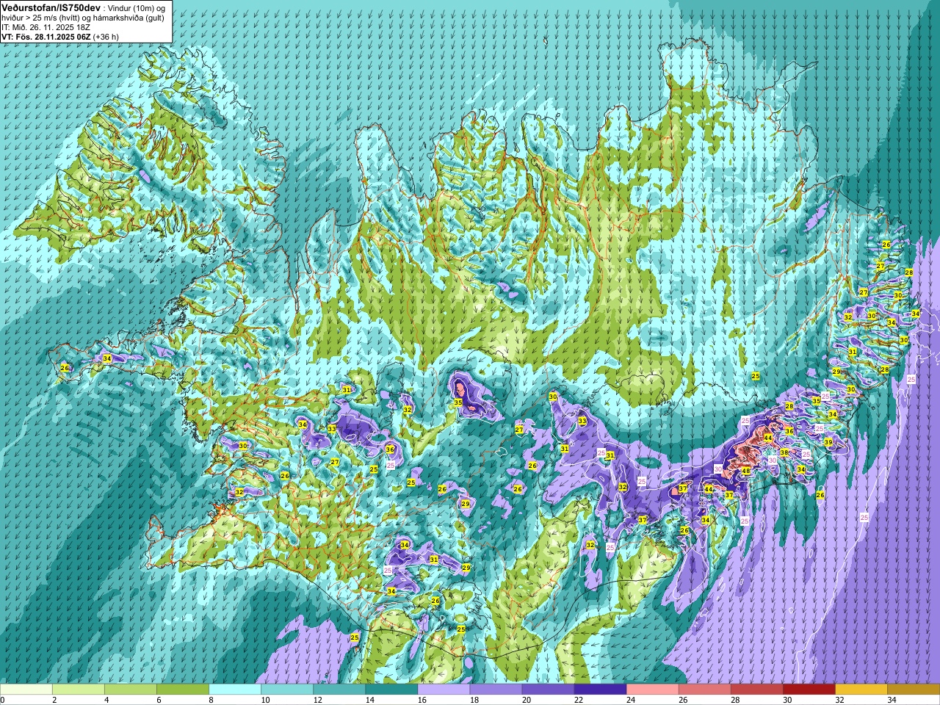940x705 pixels.
Task: Click the legend tick label '0'
Action: click(x=2, y=700)
